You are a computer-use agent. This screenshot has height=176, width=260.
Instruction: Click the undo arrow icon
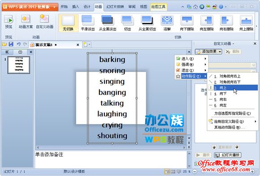tap(18, 44)
